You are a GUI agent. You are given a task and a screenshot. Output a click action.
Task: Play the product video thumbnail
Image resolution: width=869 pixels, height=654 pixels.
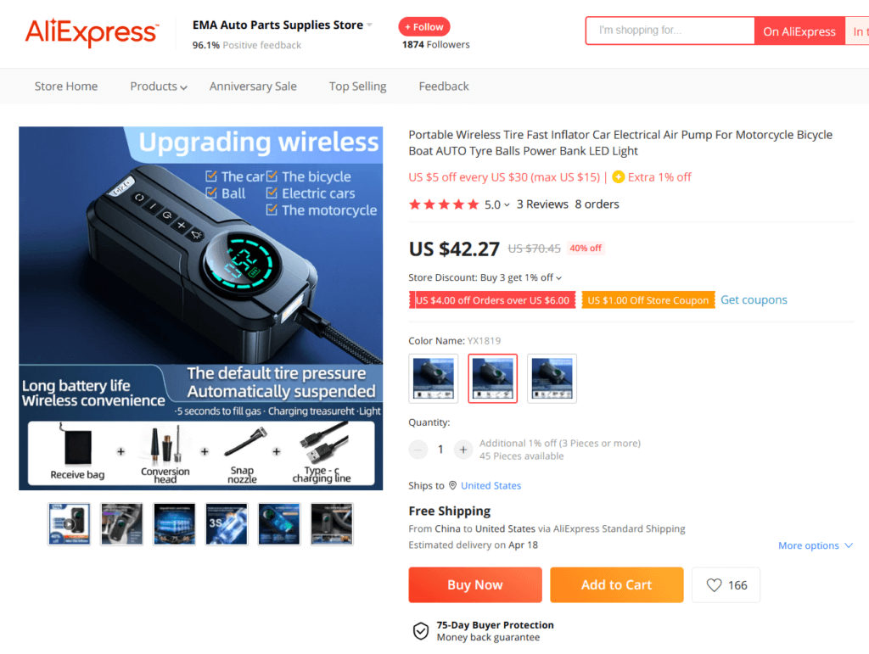[69, 524]
